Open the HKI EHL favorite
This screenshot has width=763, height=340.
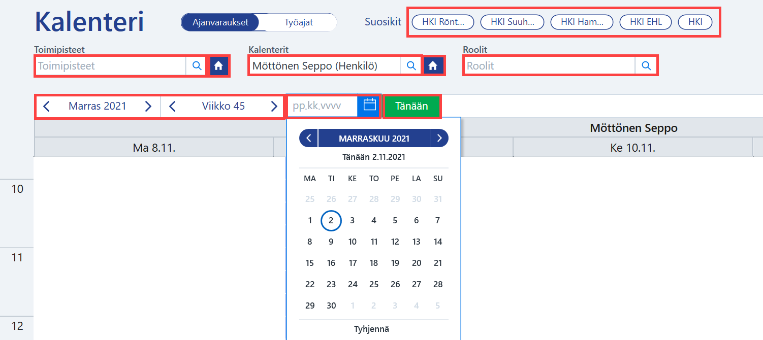(x=646, y=22)
